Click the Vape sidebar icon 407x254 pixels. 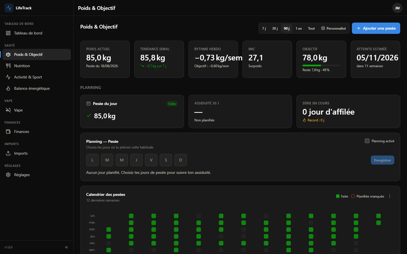(x=8, y=110)
